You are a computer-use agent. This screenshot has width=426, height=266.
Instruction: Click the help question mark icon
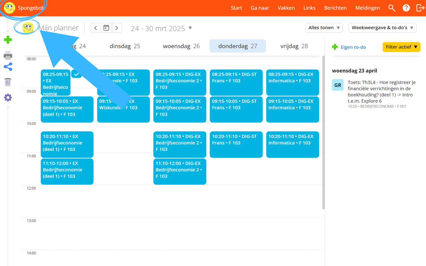pos(406,8)
